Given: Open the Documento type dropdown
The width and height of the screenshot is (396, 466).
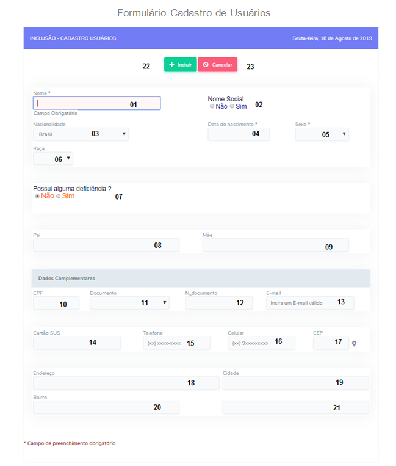Looking at the screenshot, I should coord(129,303).
